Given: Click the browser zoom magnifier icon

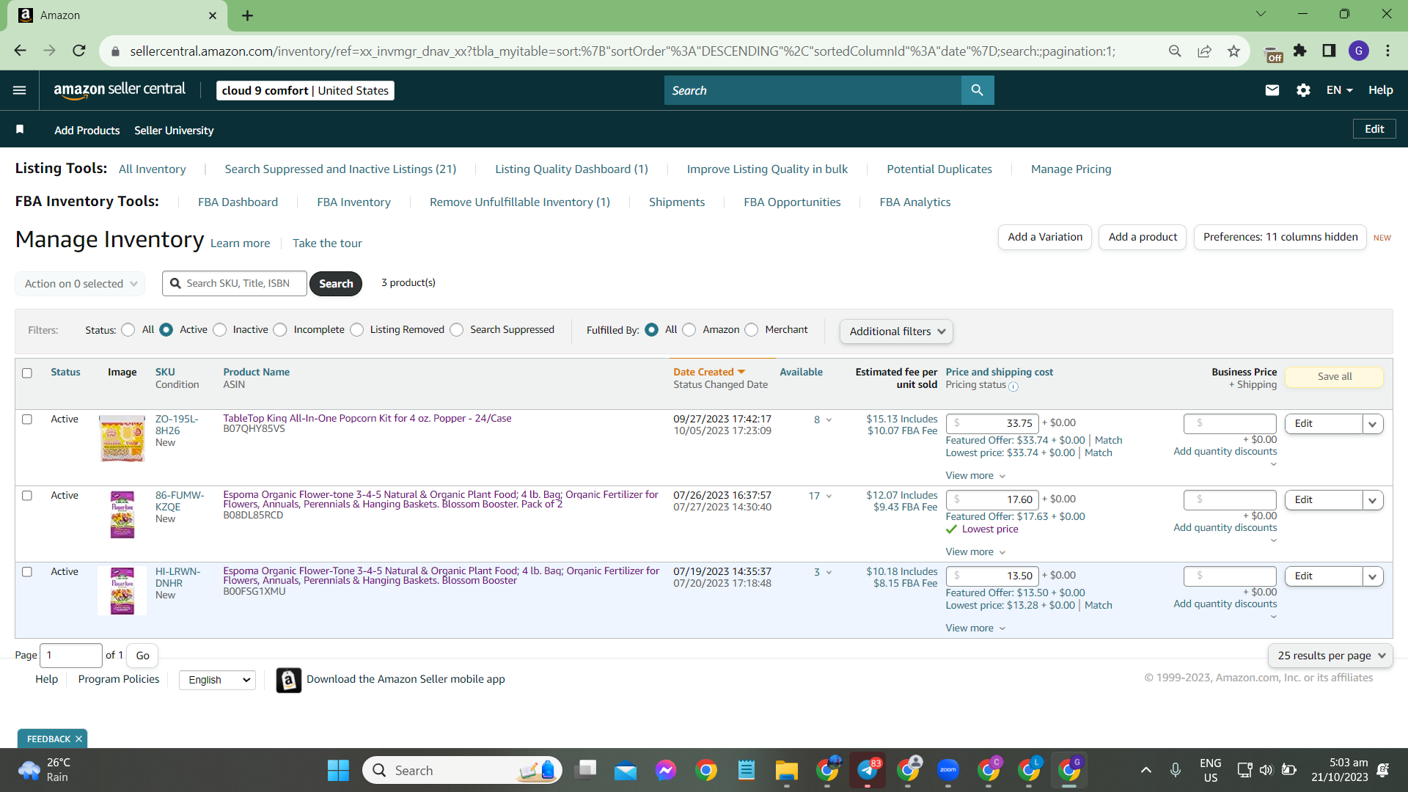Looking at the screenshot, I should click(x=1175, y=51).
